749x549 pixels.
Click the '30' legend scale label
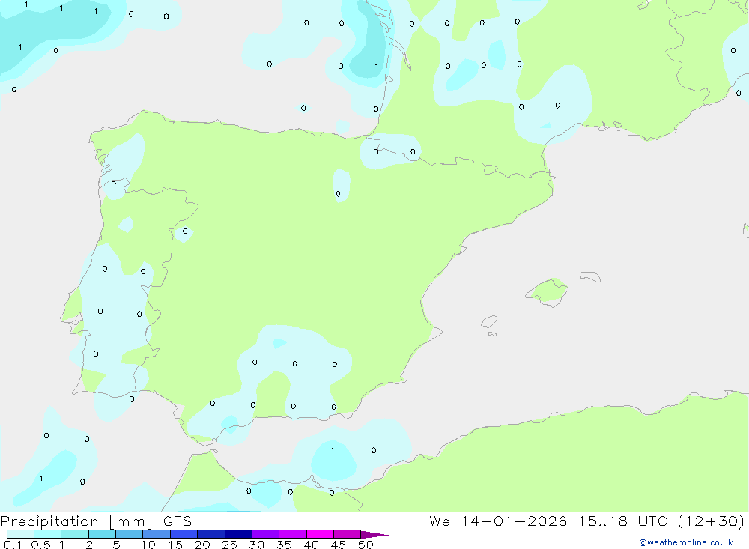pos(257,545)
